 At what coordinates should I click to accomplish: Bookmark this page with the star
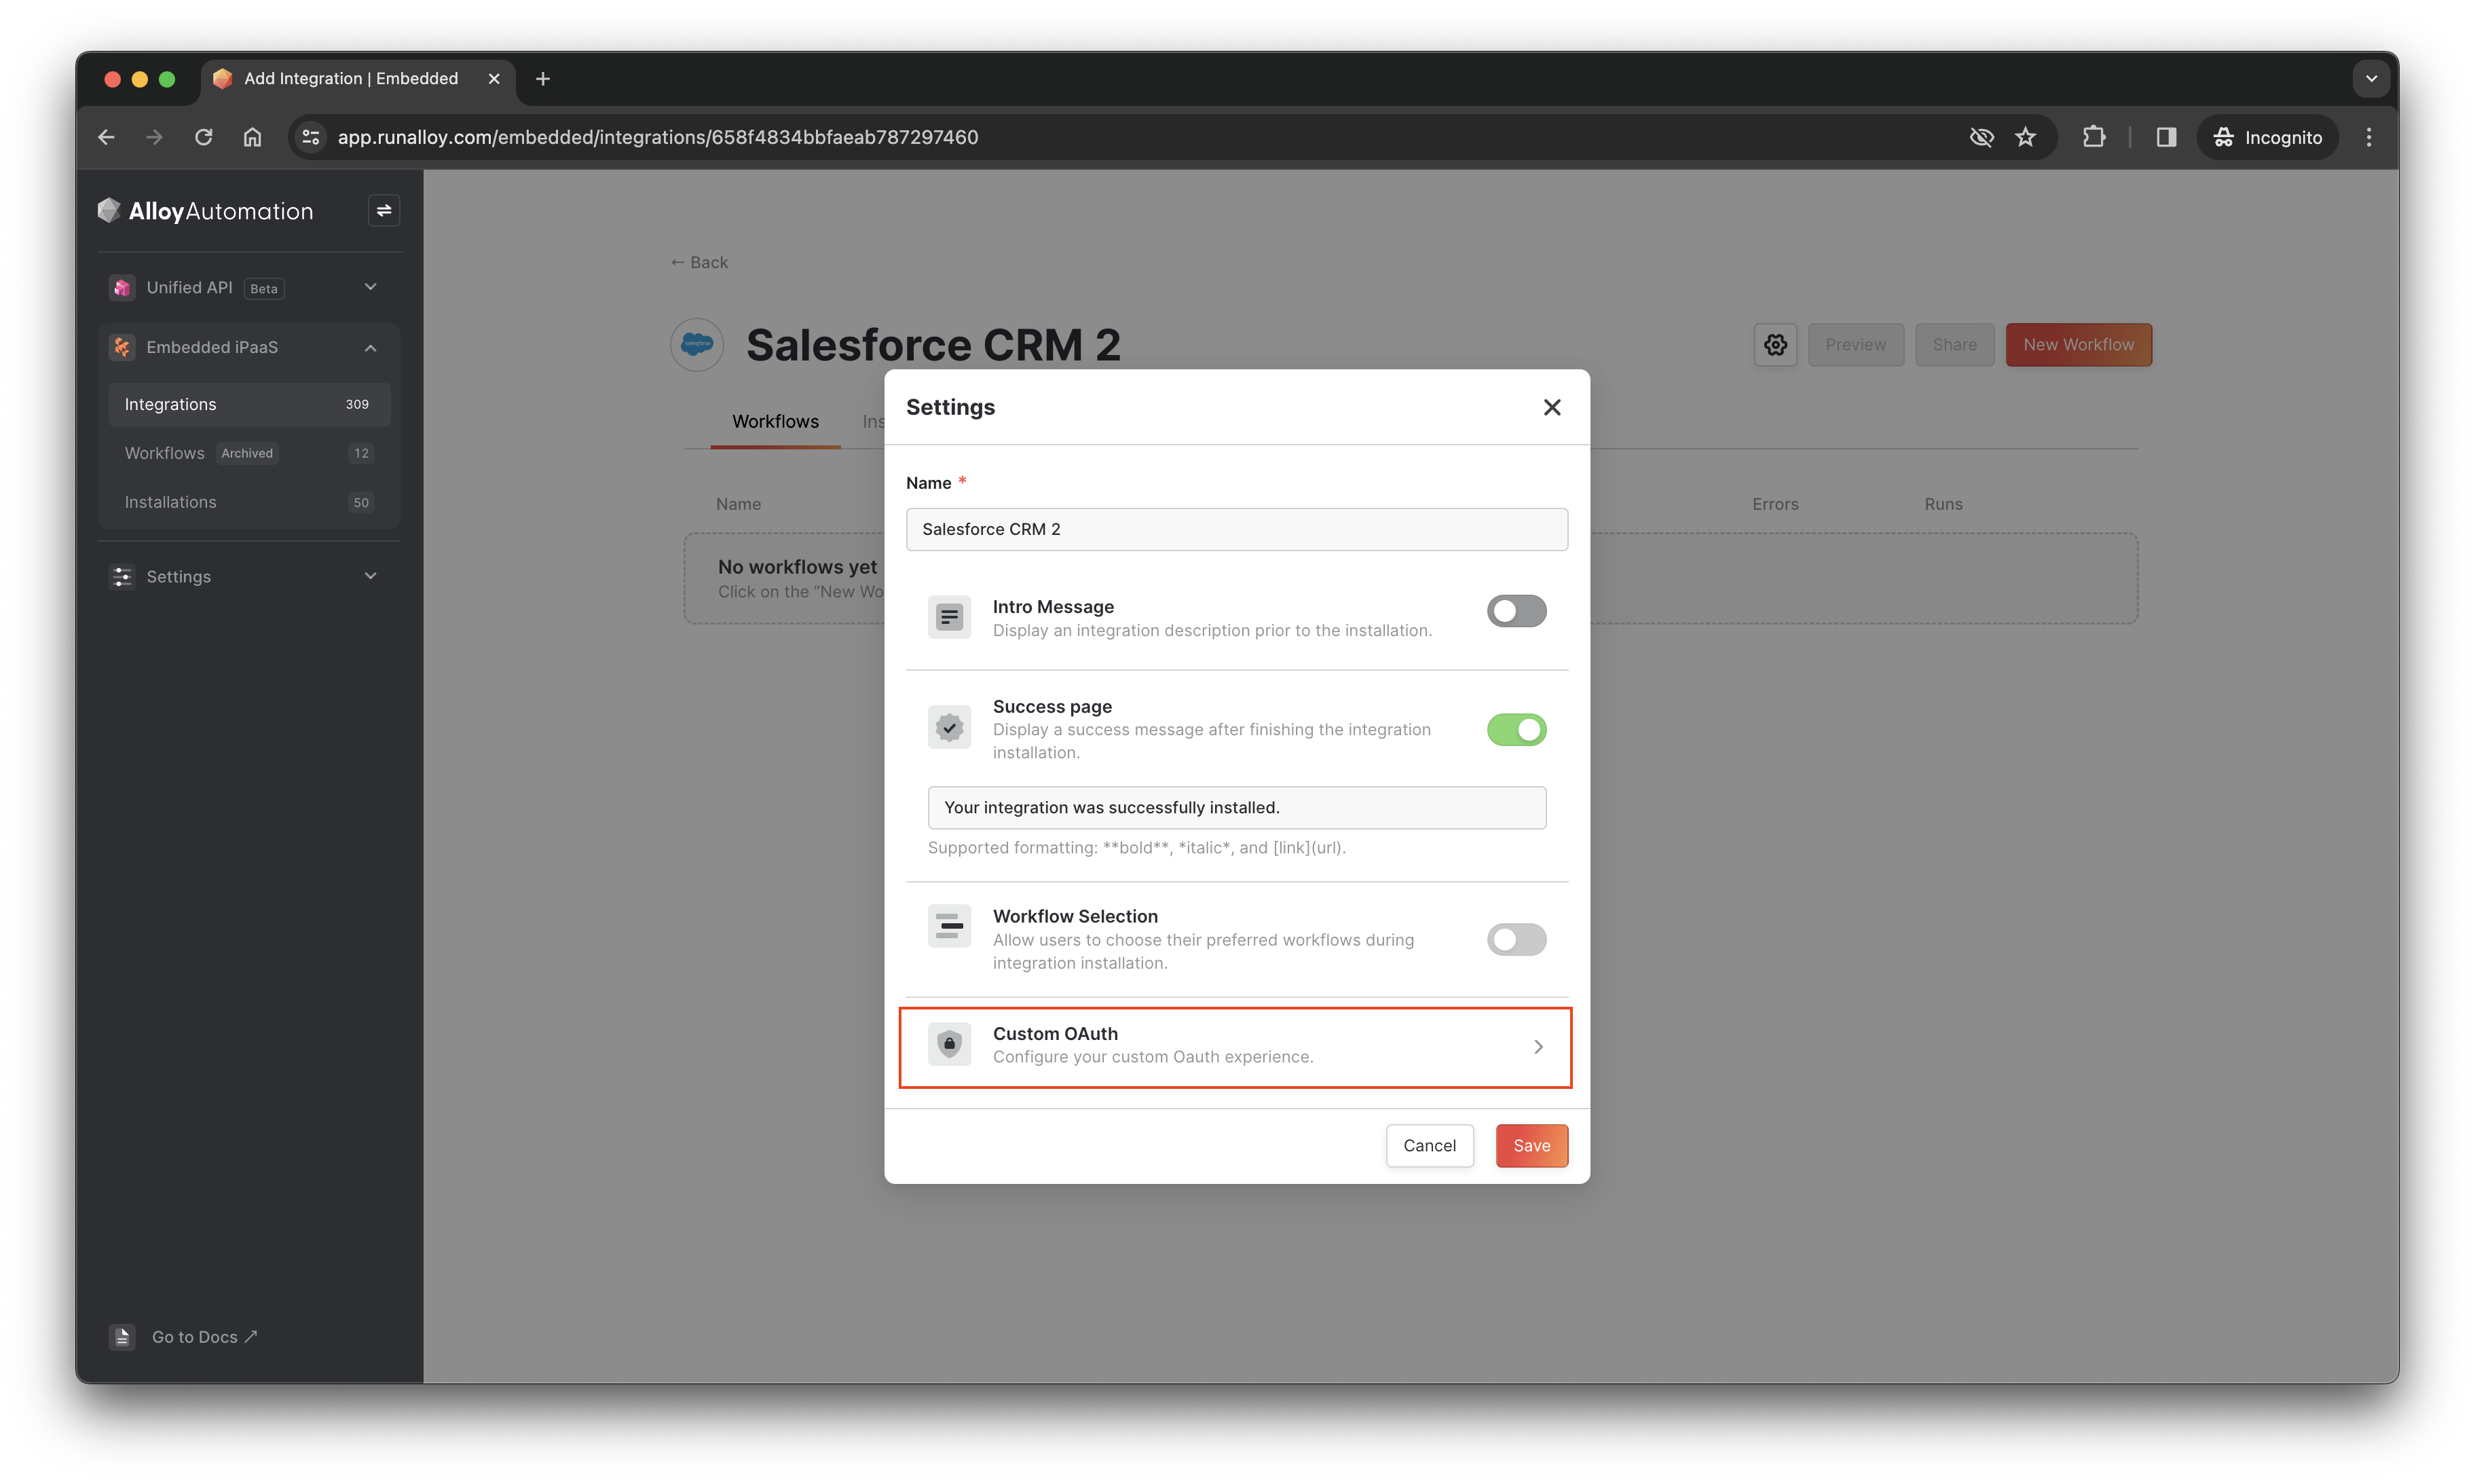2025,137
